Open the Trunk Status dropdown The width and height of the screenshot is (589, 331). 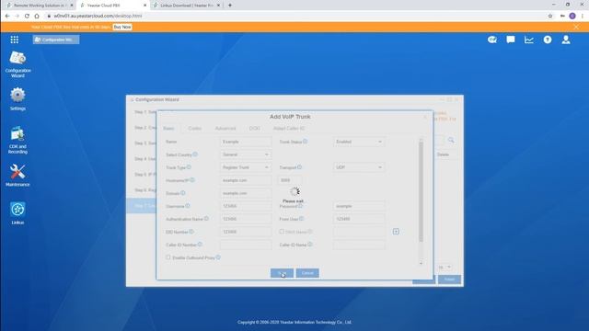tap(359, 142)
